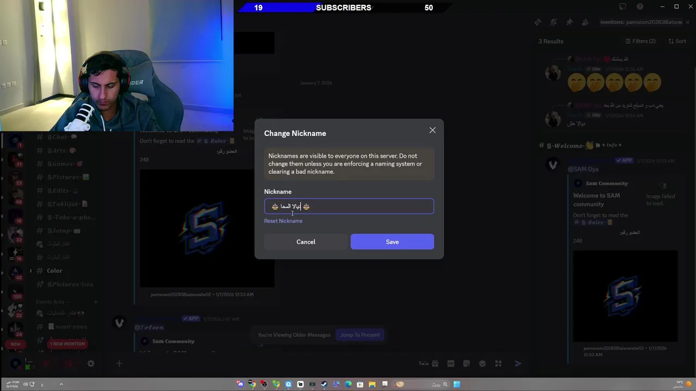Open the threads icon in channel header
Screen dimensions: 696x391
pos(538,22)
